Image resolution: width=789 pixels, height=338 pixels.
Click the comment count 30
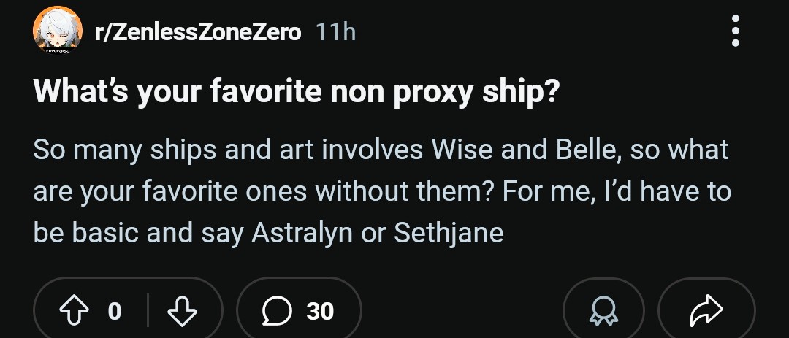coord(320,312)
